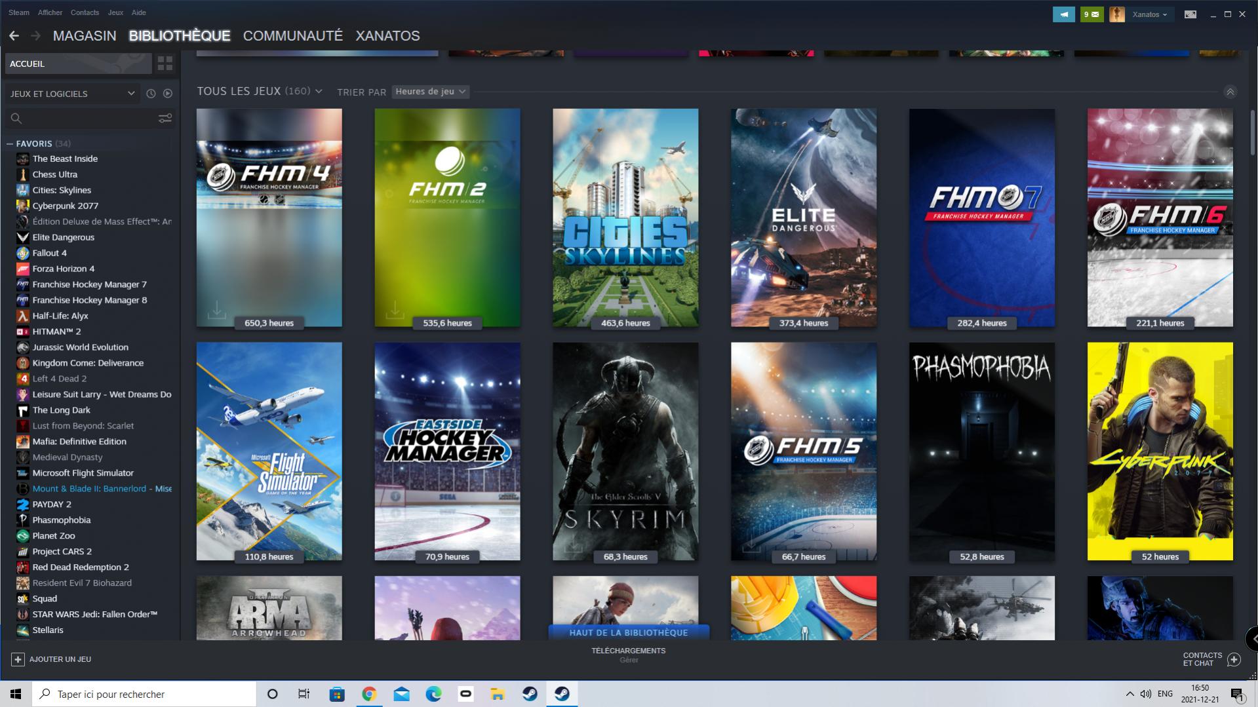Toggle sort by recent activity clock icon
This screenshot has height=707, width=1258.
point(151,94)
